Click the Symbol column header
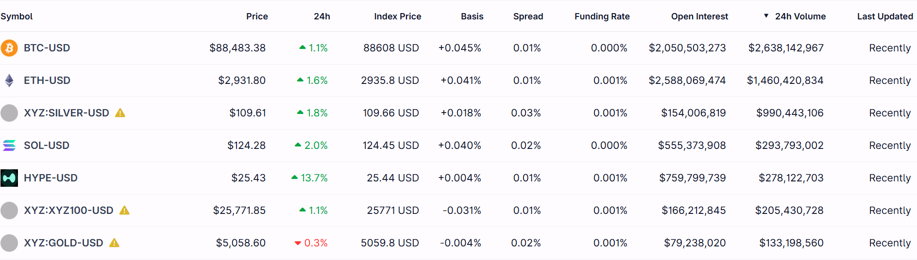Screen dimensions: 917x260 click(x=17, y=16)
